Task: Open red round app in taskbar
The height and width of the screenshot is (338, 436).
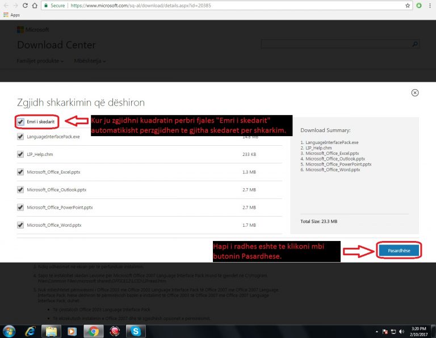Action: click(x=115, y=331)
